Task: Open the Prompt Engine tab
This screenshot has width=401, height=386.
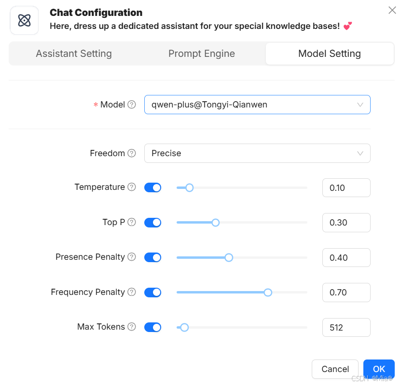Action: click(202, 53)
